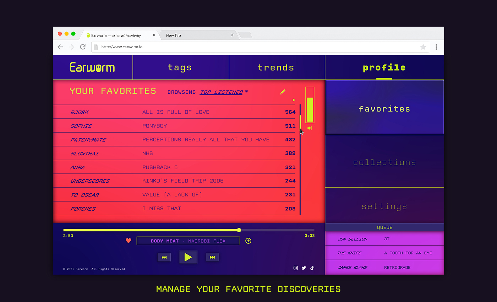Switch to the tags section
497x302 pixels.
(x=180, y=68)
